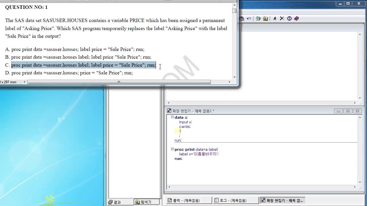Click the Undo arrow icon in SAS toolbar
The image size is (367, 206).
click(x=249, y=19)
